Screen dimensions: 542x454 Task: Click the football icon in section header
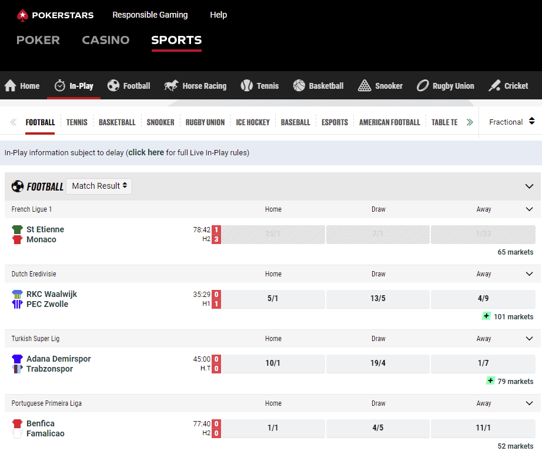pos(18,186)
